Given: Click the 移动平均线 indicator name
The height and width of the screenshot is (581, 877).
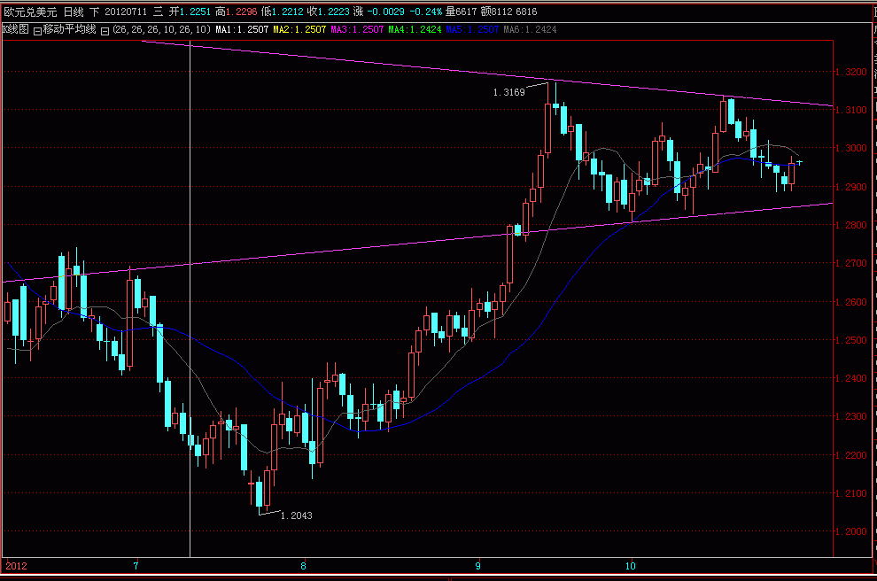Looking at the screenshot, I should pyautogui.click(x=69, y=29).
